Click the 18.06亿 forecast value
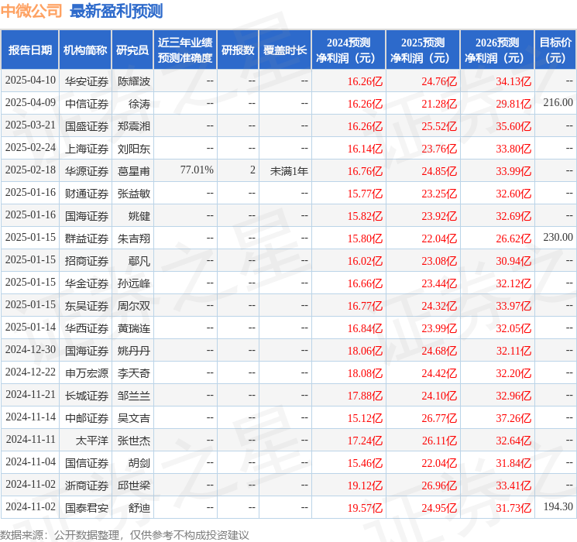Image resolution: width=577 pixels, height=542 pixels. pos(365,351)
